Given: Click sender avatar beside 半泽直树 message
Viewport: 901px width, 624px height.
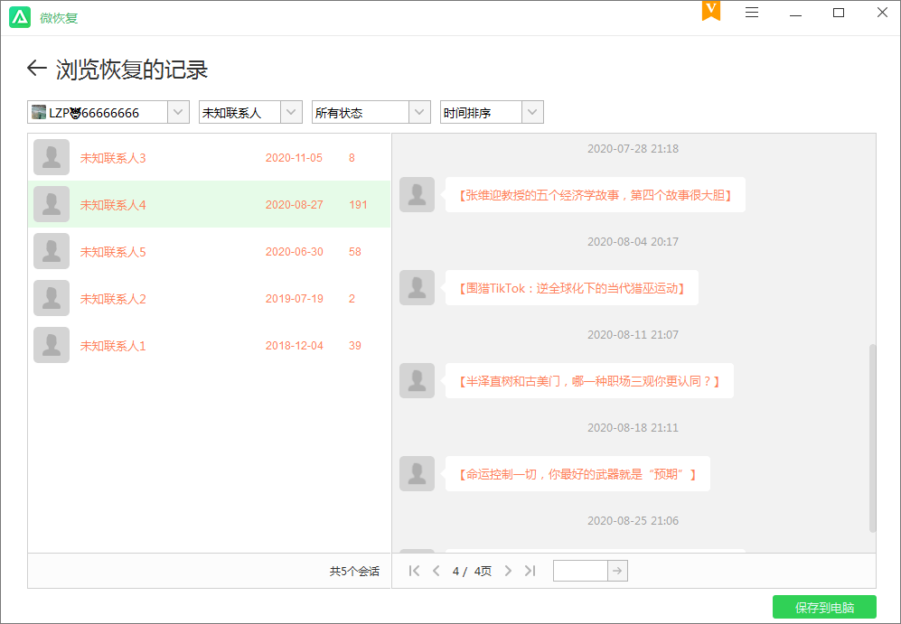Looking at the screenshot, I should tap(418, 380).
